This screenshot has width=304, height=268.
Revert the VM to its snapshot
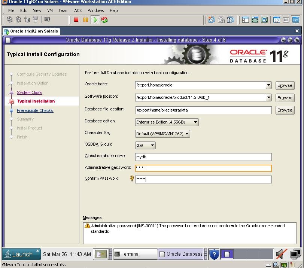(221, 20)
